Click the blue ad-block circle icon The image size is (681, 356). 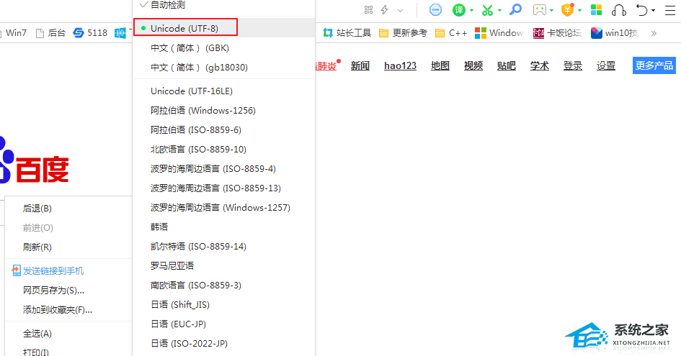435,9
